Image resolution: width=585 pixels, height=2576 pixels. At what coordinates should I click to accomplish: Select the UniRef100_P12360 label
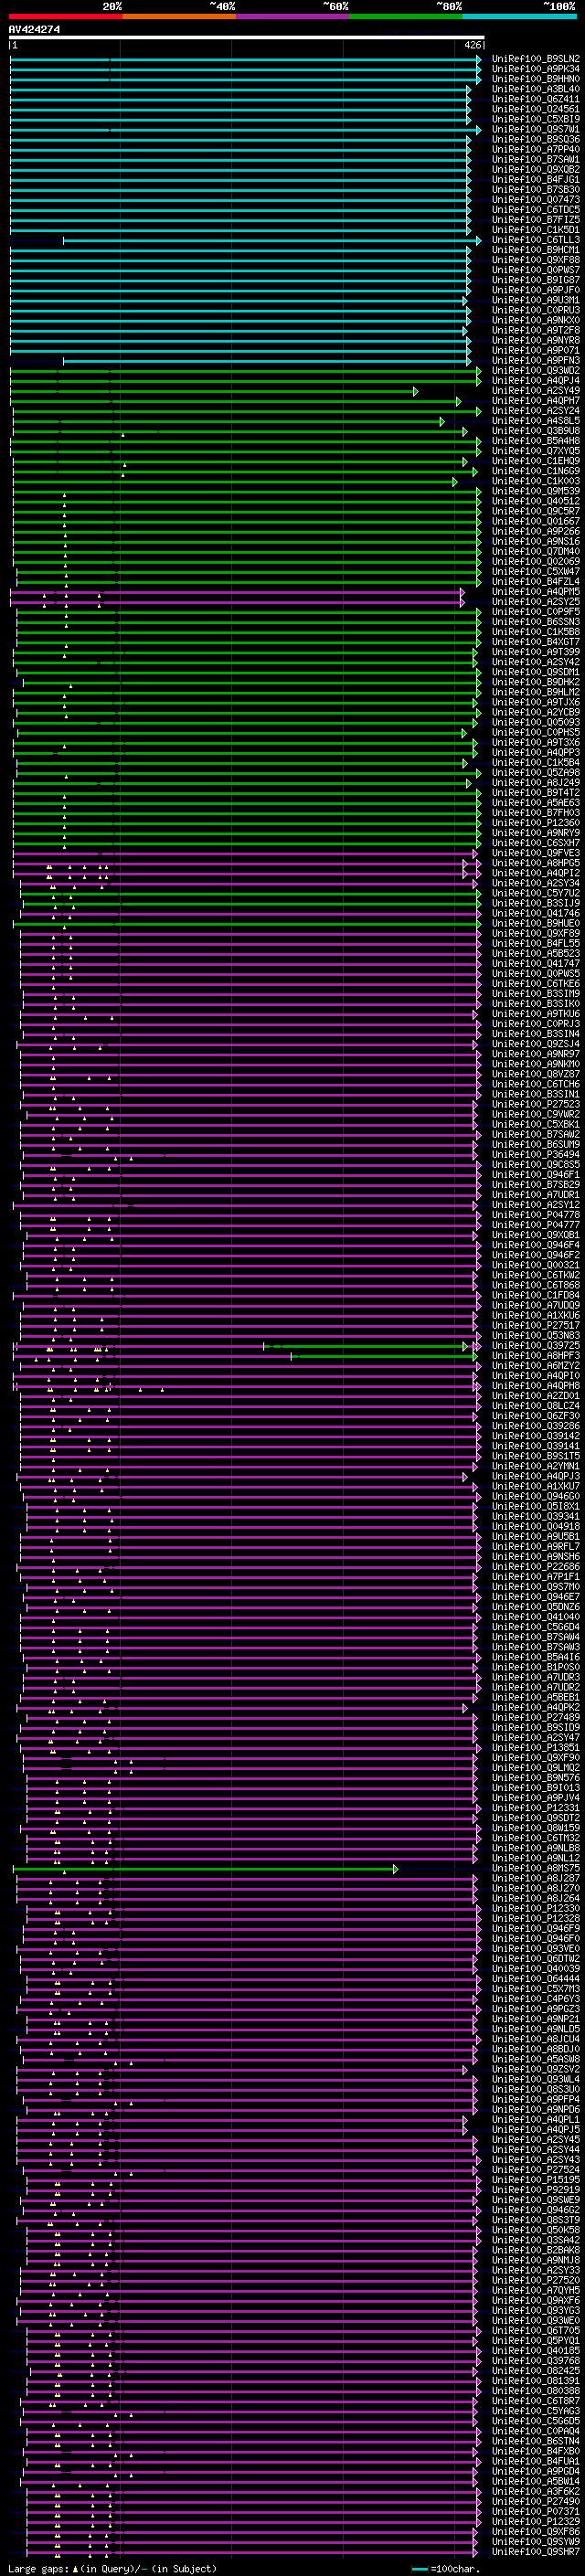pos(536,823)
